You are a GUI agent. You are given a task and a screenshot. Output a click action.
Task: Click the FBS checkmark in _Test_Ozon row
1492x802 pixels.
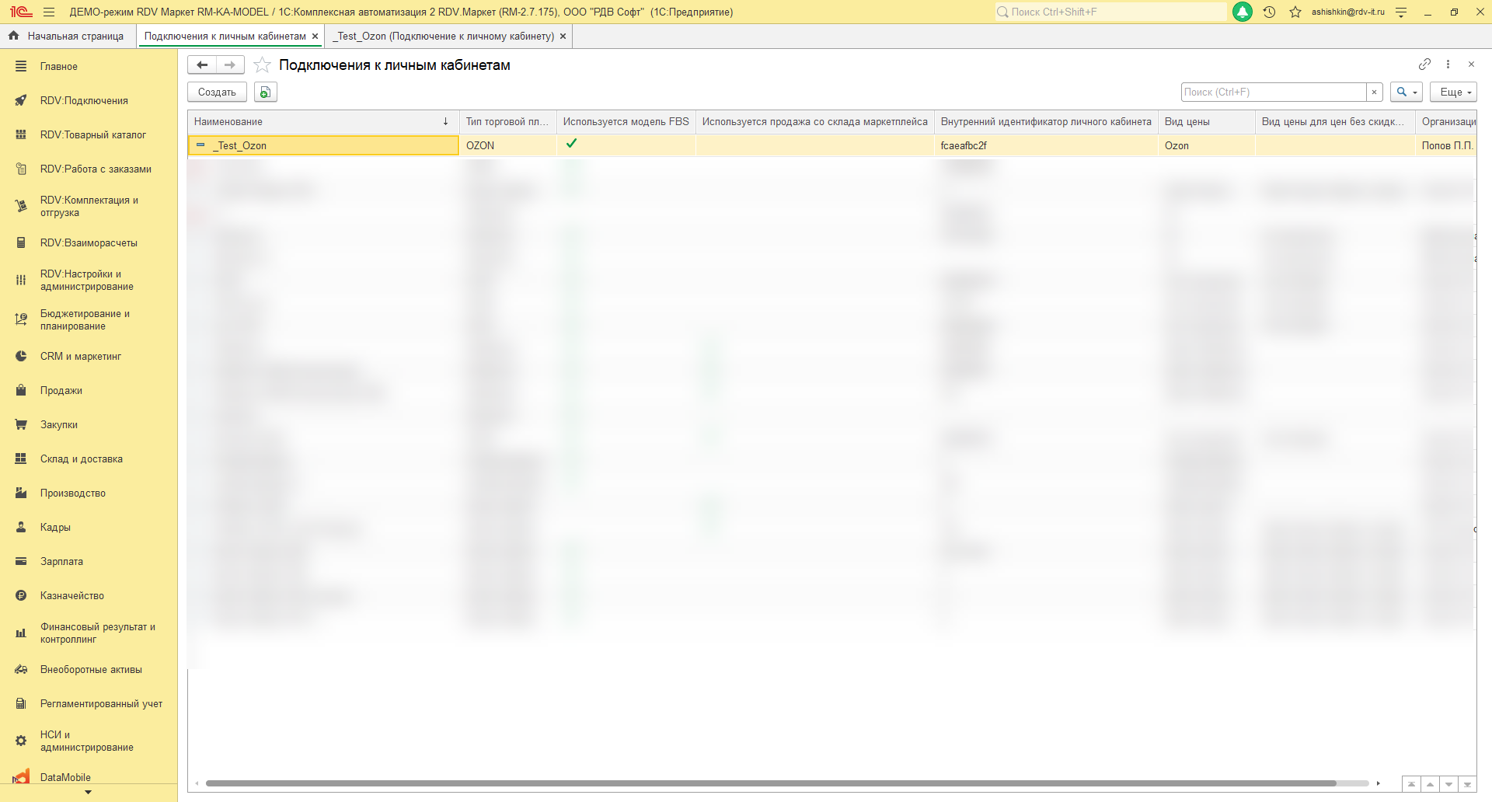tap(571, 144)
